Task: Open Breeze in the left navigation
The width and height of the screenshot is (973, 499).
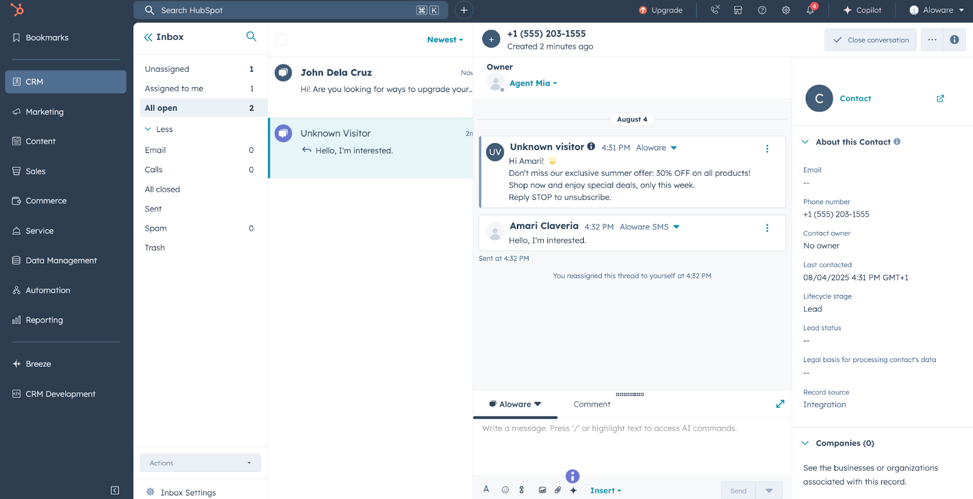Action: point(32,364)
